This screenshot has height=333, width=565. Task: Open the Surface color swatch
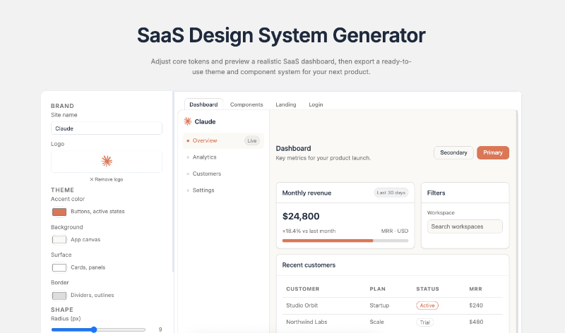59,267
